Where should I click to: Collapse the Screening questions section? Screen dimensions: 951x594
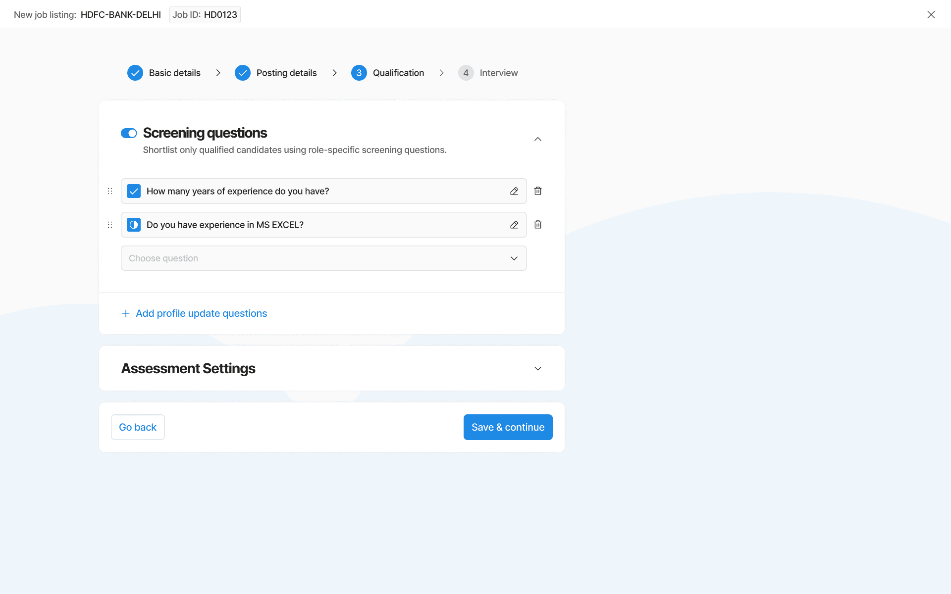[x=538, y=139]
